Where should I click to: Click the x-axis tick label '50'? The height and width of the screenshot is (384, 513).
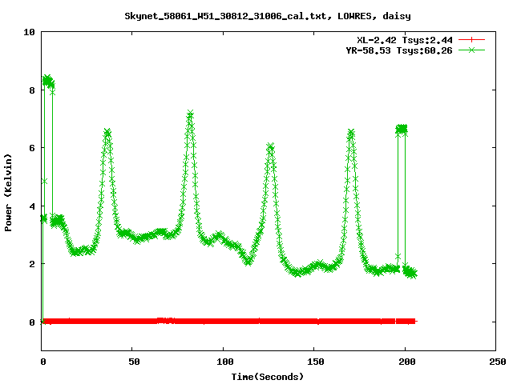click(x=134, y=362)
